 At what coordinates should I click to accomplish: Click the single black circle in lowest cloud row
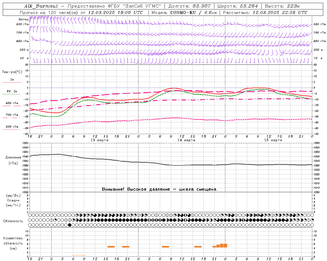[x=69, y=225]
